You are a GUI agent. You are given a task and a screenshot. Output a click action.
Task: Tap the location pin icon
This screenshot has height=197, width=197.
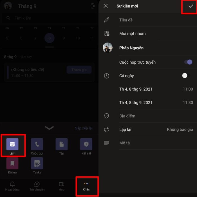point(107,116)
